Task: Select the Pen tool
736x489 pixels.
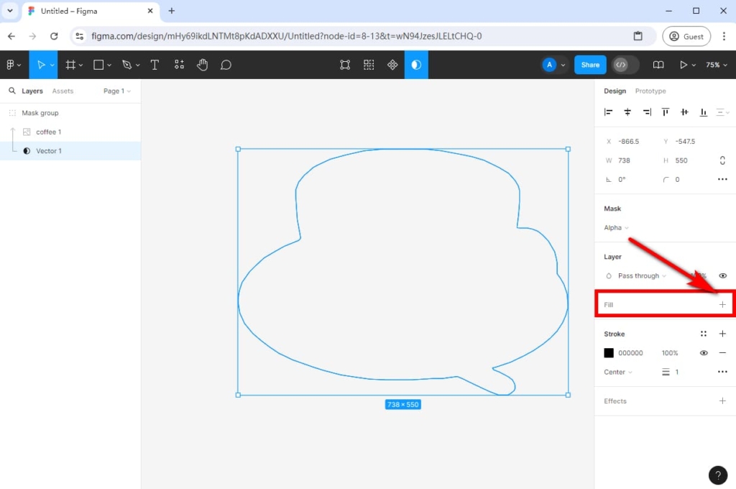Action: pos(126,65)
